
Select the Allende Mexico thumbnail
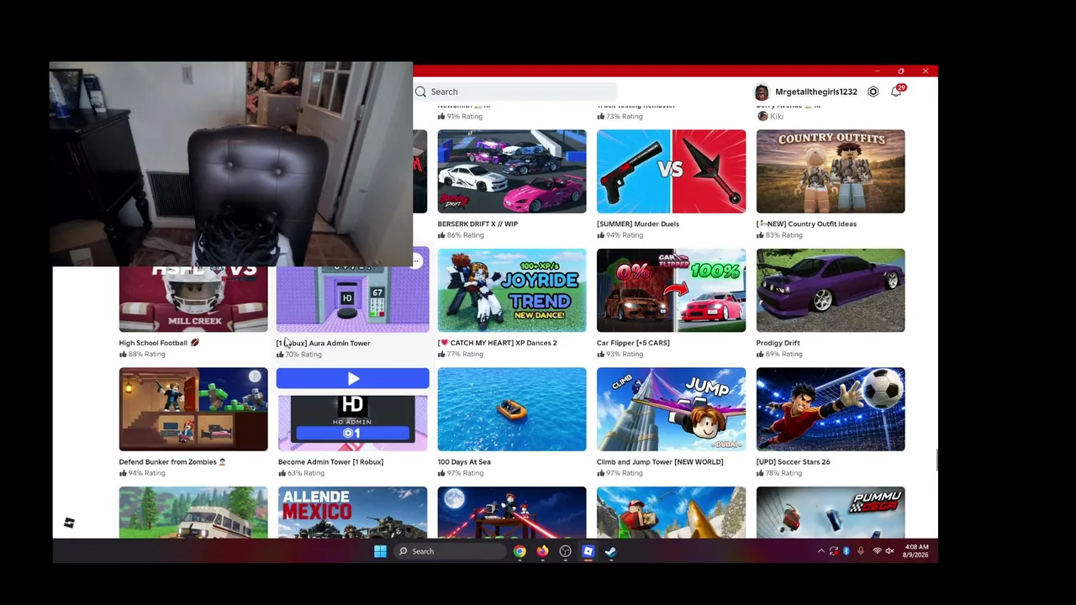(x=352, y=512)
